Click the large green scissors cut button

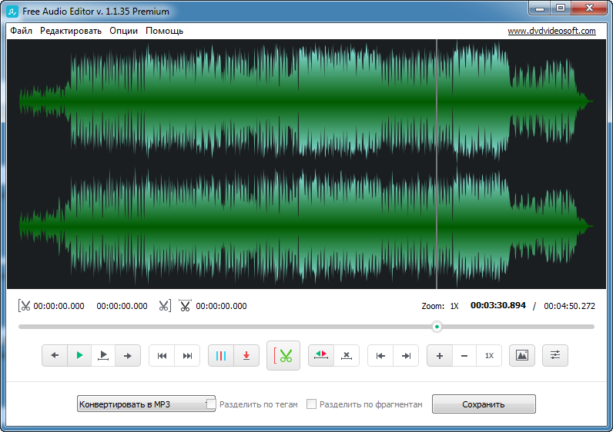(x=283, y=355)
